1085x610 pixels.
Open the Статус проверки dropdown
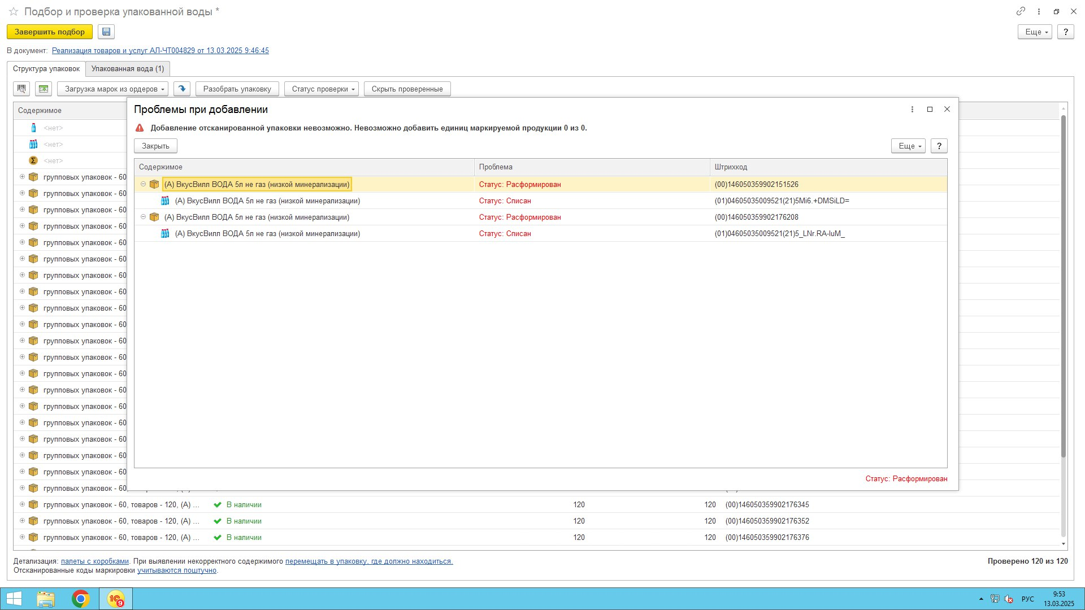click(321, 89)
